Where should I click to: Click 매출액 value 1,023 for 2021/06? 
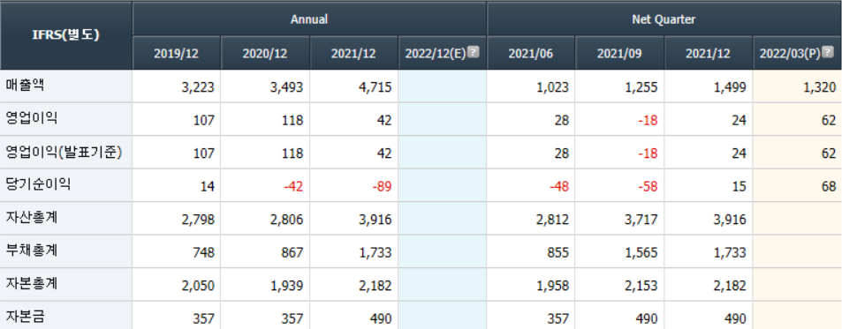click(552, 87)
